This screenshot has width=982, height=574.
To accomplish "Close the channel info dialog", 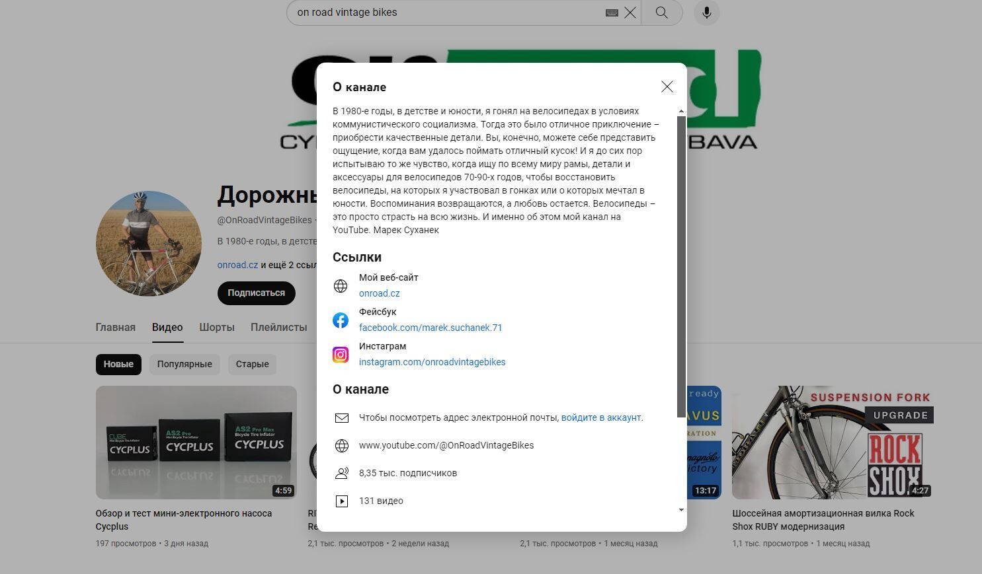I will [667, 87].
